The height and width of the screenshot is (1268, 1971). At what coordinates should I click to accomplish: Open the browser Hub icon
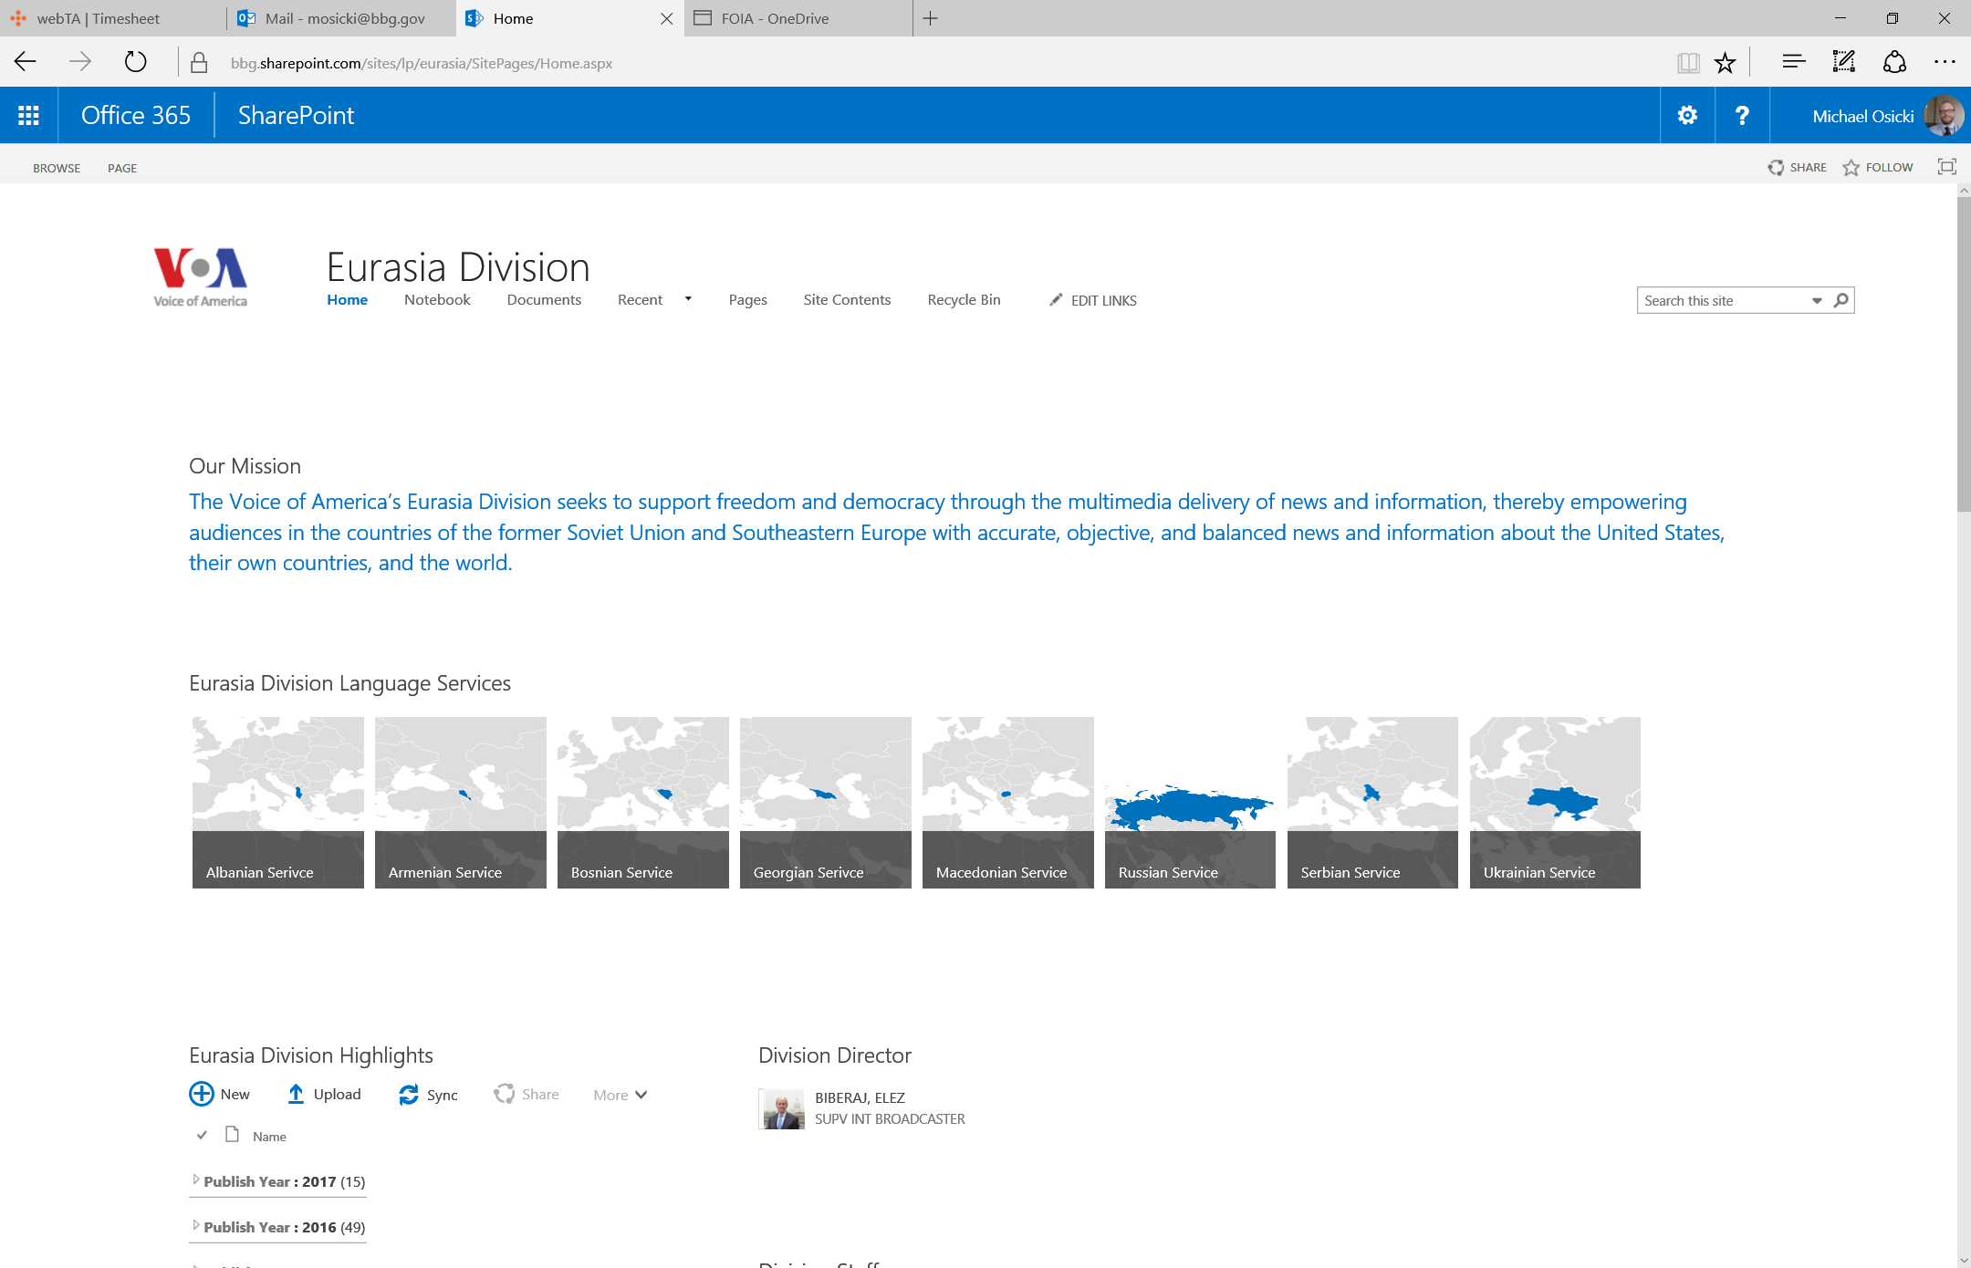[1793, 62]
